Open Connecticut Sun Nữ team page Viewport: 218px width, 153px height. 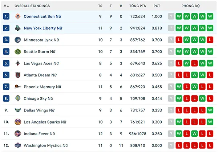coord(43,16)
